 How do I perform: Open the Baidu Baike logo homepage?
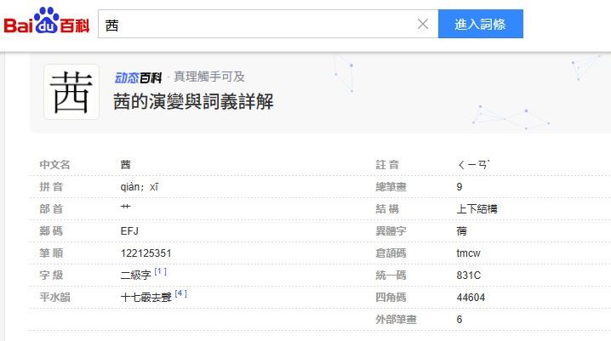pos(47,20)
